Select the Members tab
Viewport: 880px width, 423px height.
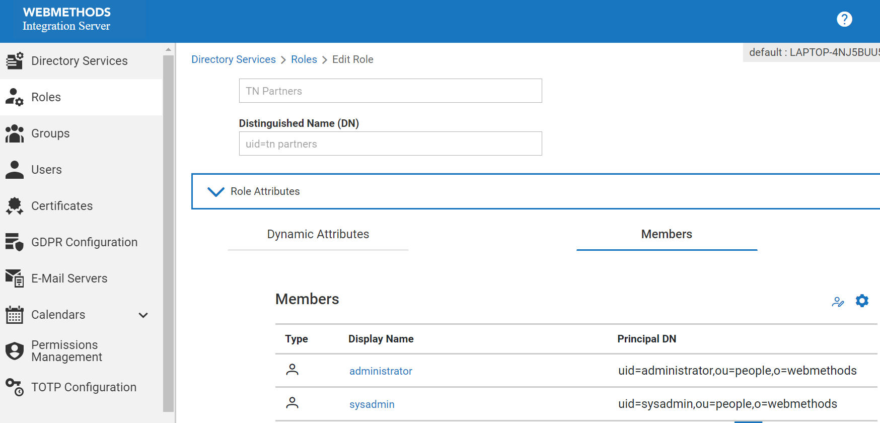667,235
